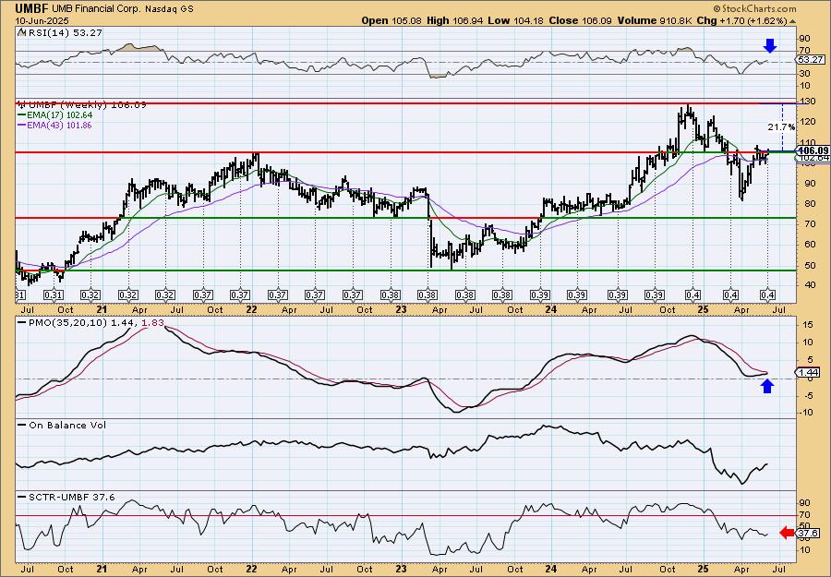Click the green EMA(17) legend line marker
Image resolution: width=831 pixels, height=577 pixels.
click(x=22, y=115)
